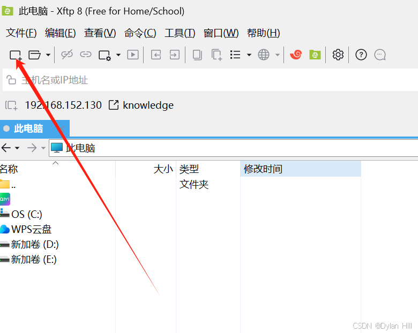This screenshot has height=333, width=418.
Task: Open the 192.168.152.130 session shortcut
Action: tap(63, 105)
